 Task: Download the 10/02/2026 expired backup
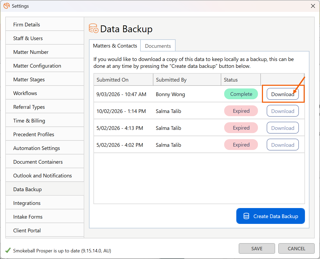(283, 111)
